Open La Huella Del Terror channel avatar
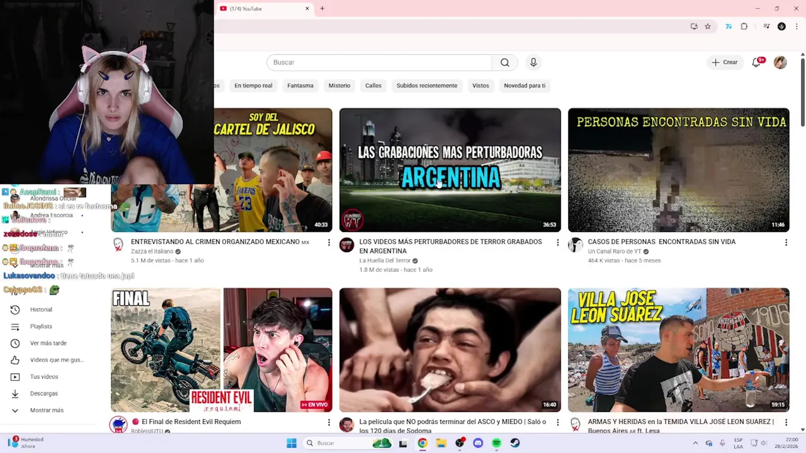 346,245
